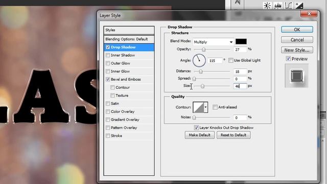Select the Inner Shadow style row label
Screen dimensions: 327x184
coord(123,55)
